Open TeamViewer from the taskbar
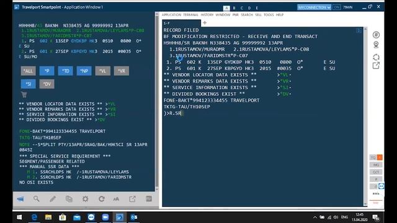 [x=91, y=217]
